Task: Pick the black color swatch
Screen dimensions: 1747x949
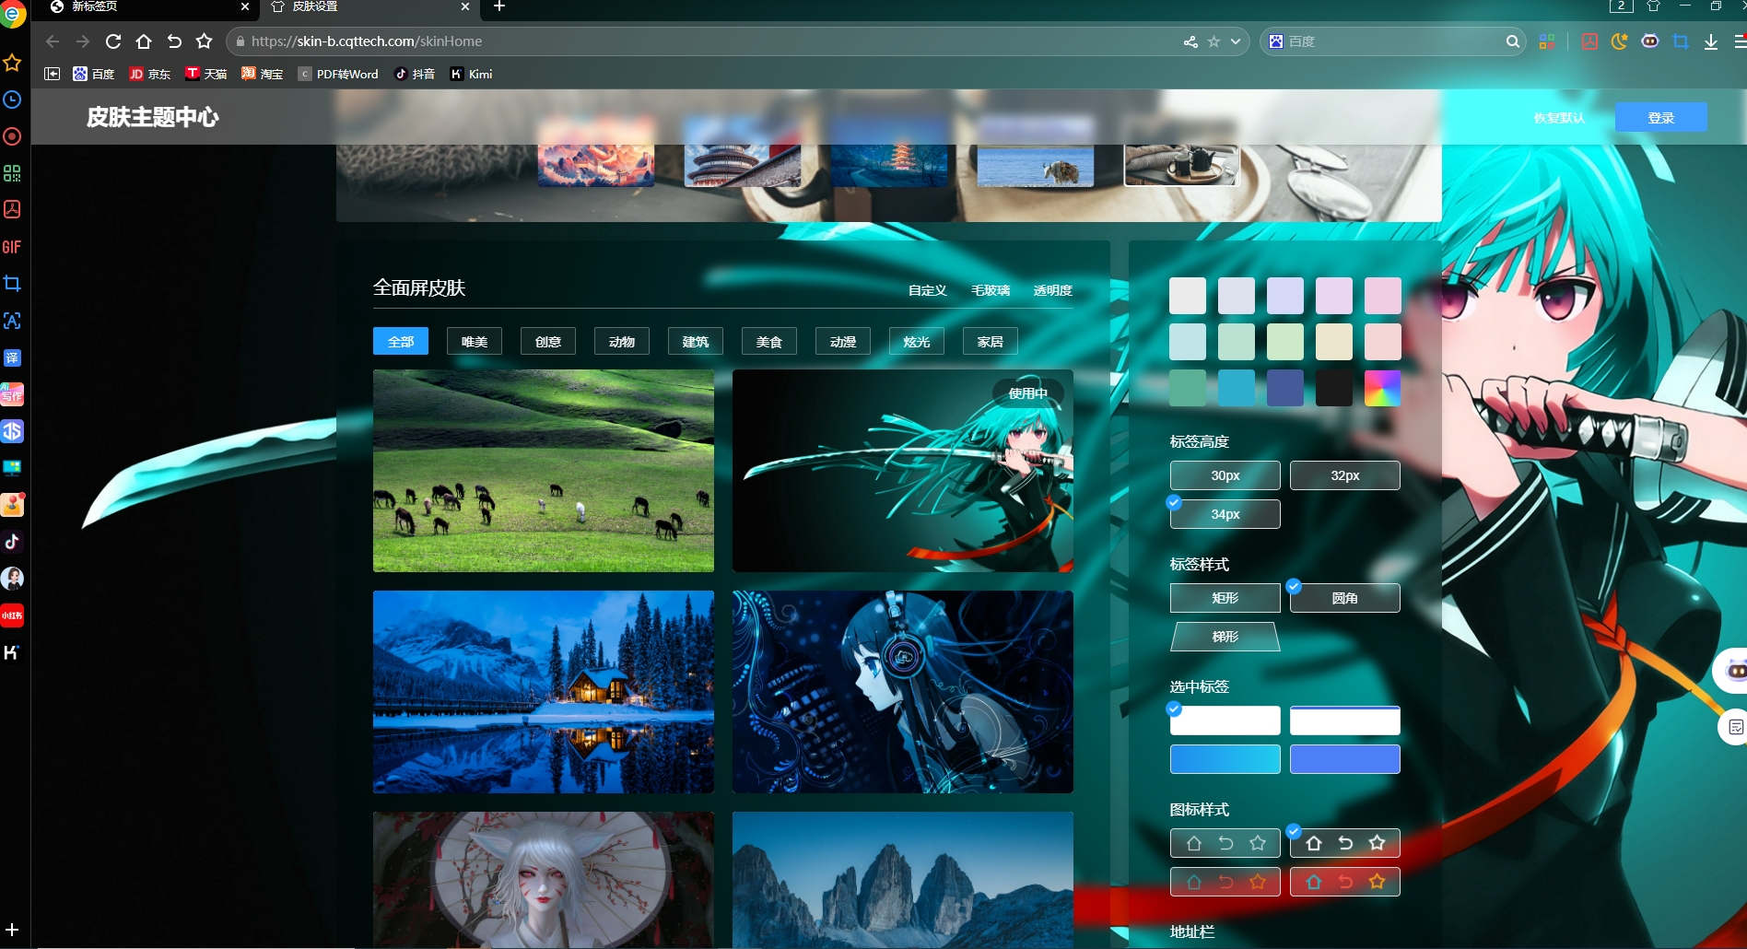Action: pyautogui.click(x=1333, y=388)
